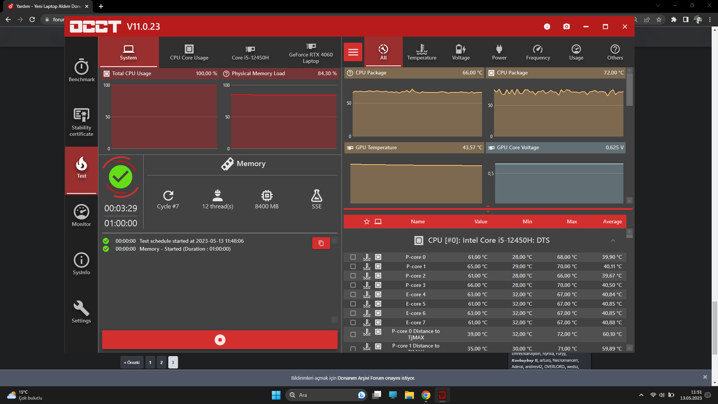Image resolution: width=718 pixels, height=404 pixels.
Task: Click the Önceki previous page button
Action: click(x=132, y=362)
